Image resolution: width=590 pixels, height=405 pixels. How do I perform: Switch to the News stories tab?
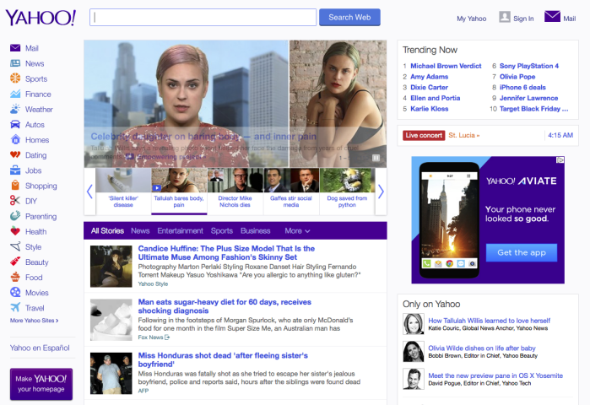click(140, 231)
